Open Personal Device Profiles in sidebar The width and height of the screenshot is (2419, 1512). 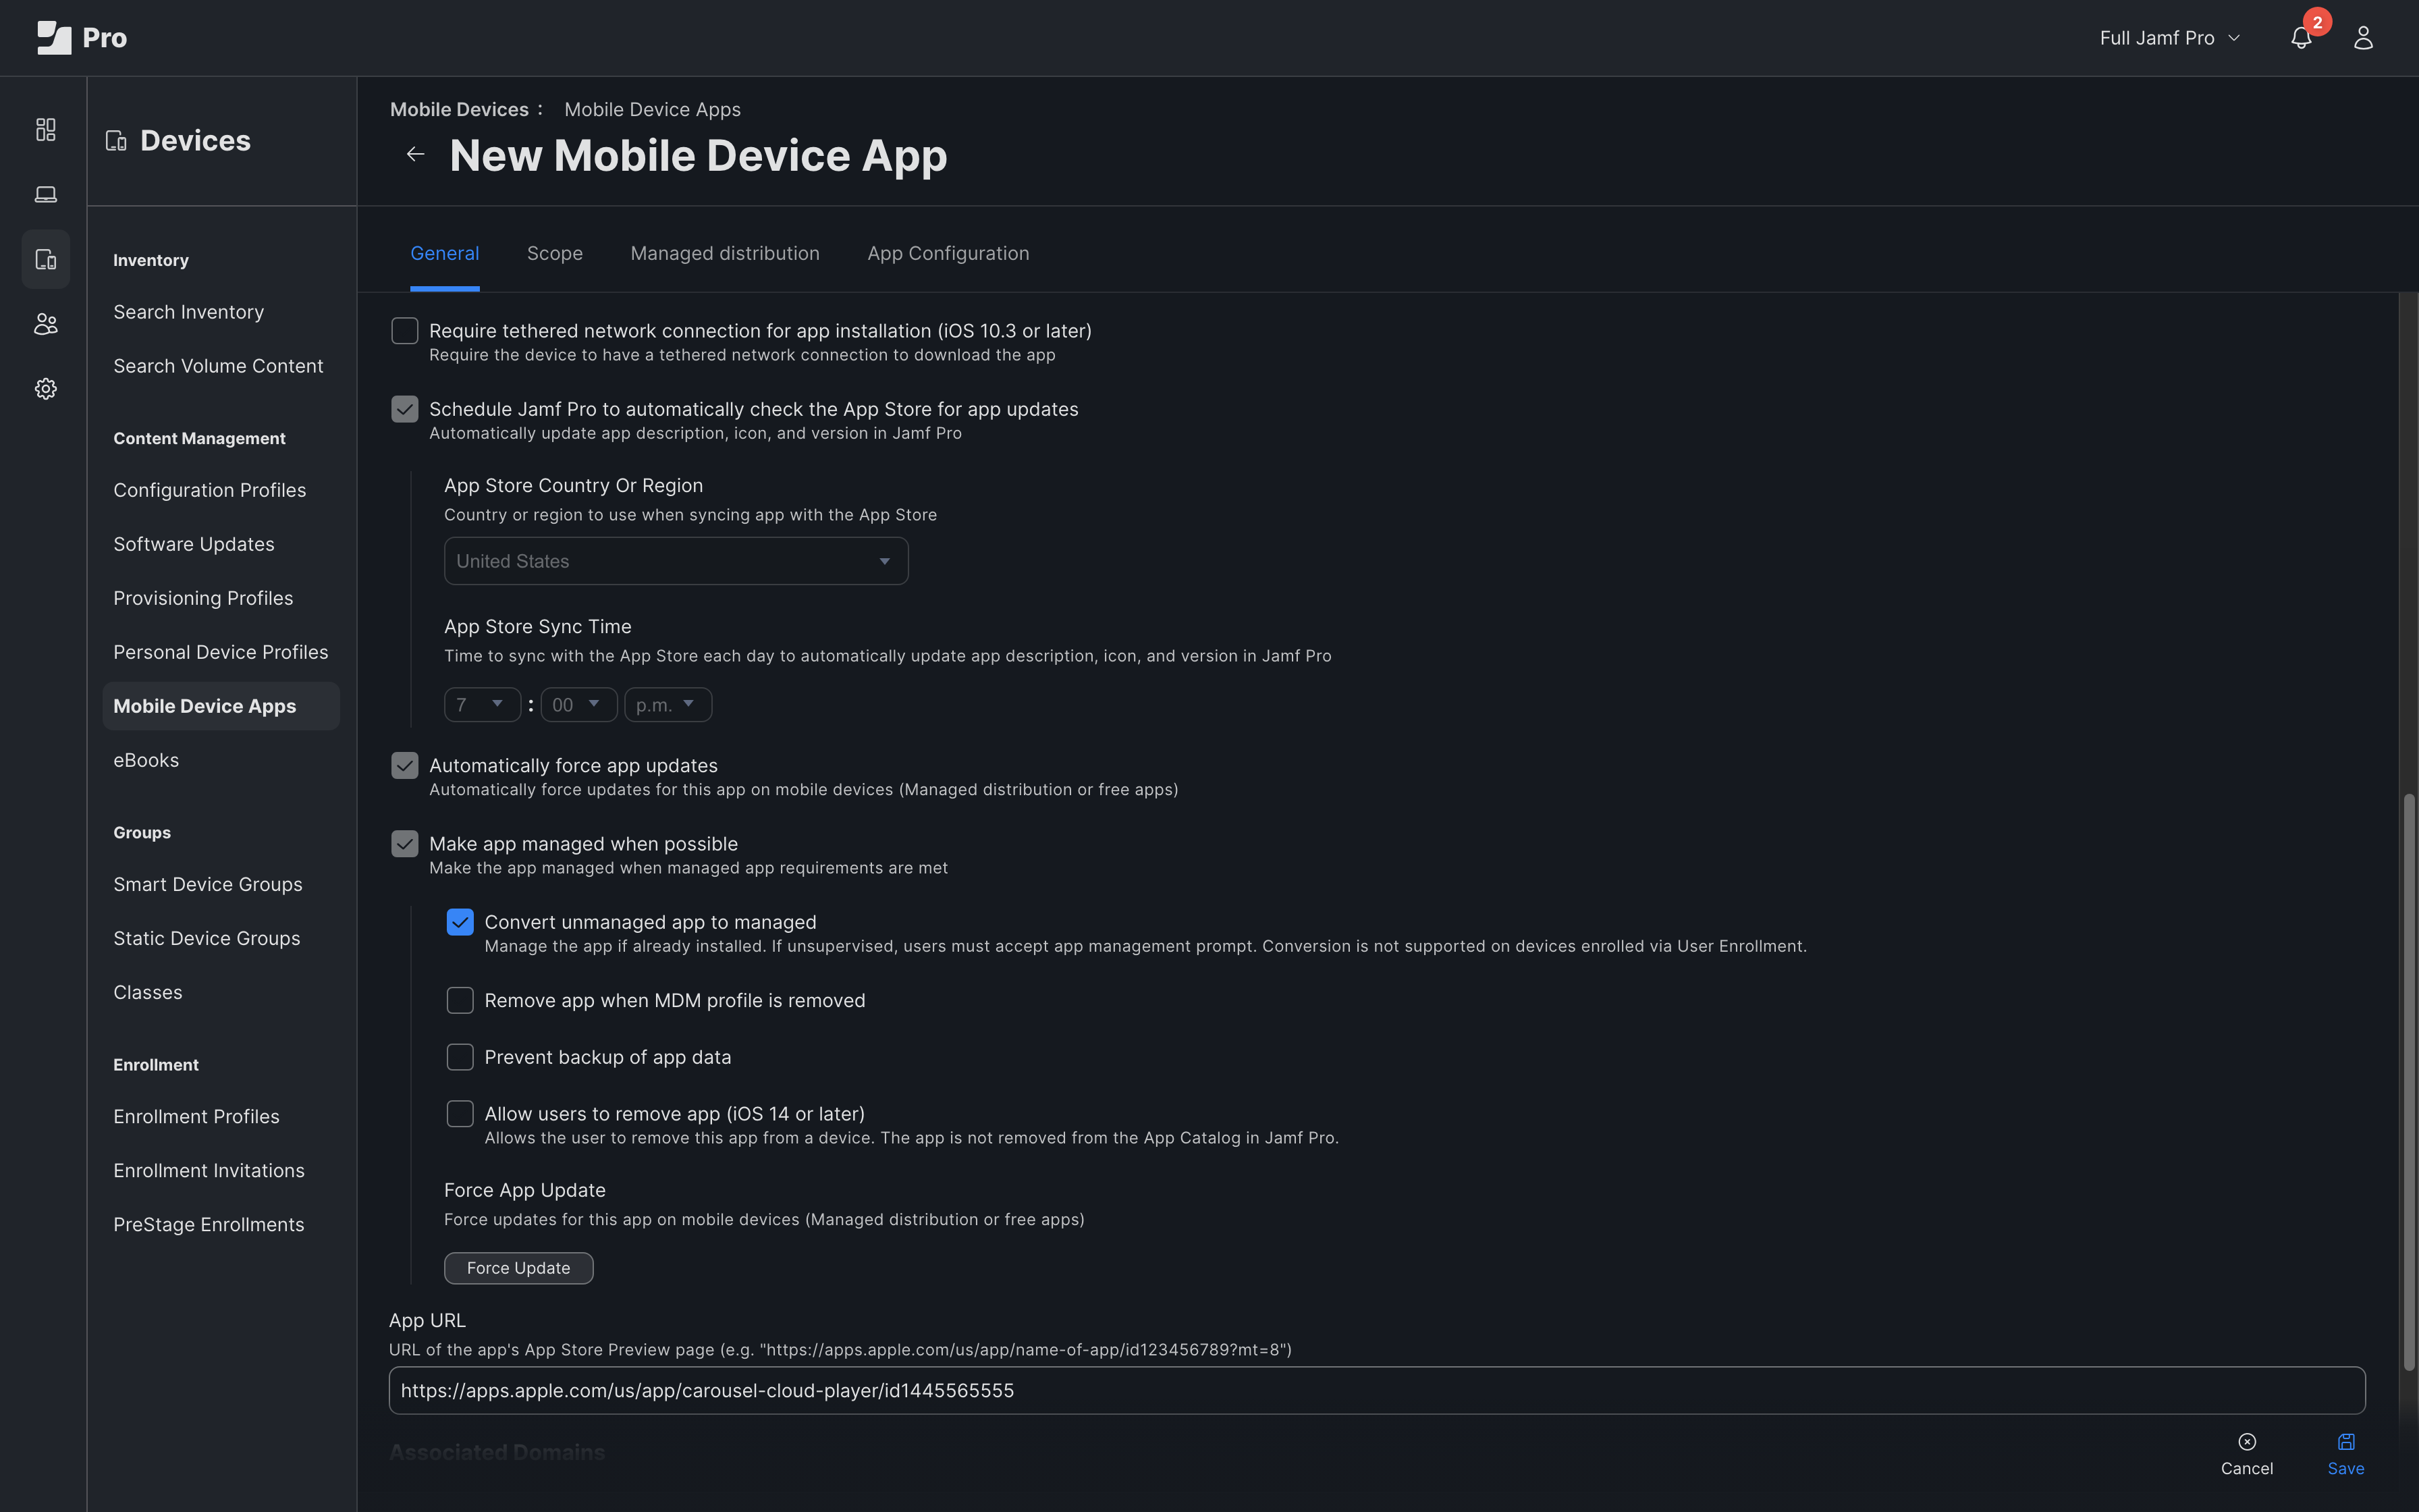tap(221, 652)
